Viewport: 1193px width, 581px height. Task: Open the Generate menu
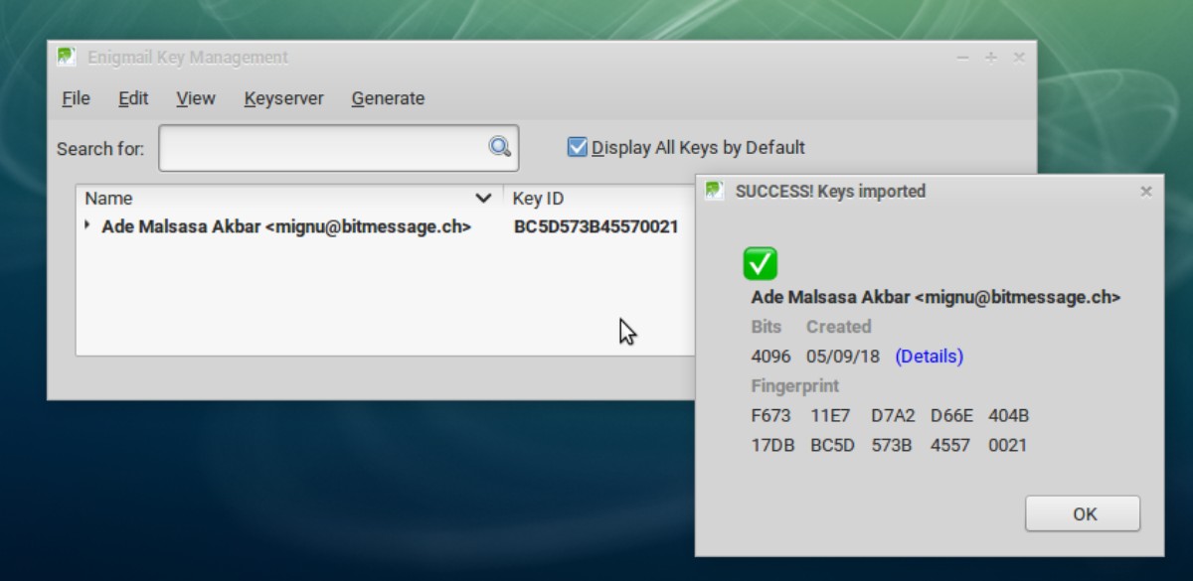(388, 98)
